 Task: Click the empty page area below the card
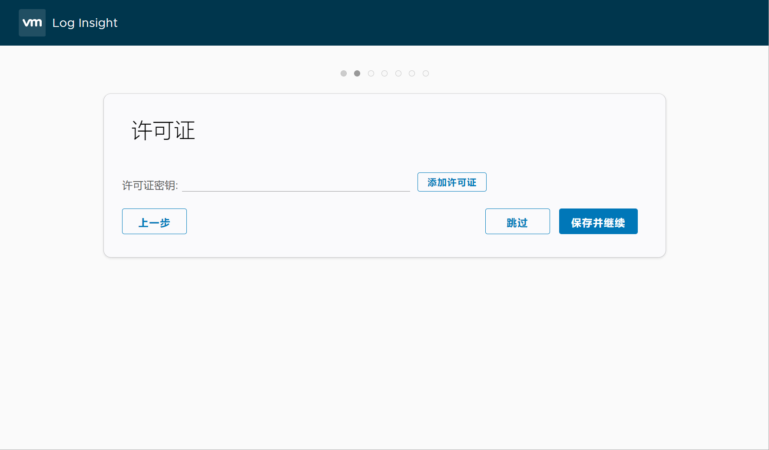384,347
